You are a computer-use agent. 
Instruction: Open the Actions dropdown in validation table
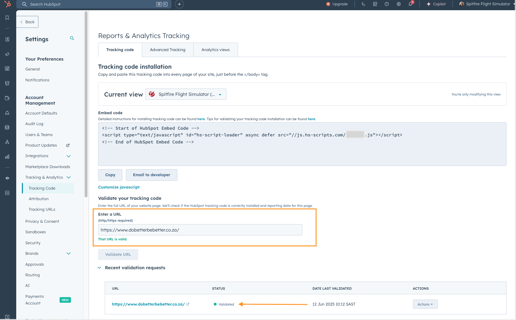[x=425, y=304]
